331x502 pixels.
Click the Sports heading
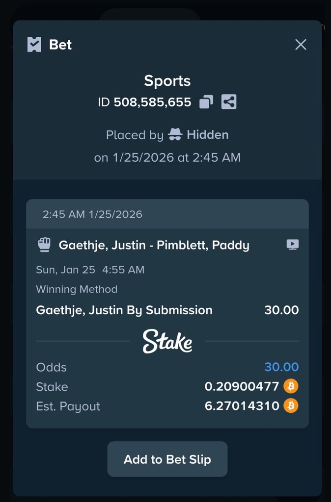pos(167,81)
